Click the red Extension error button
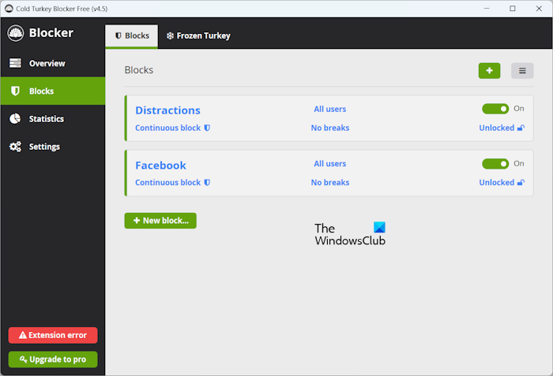The width and height of the screenshot is (553, 376). pyautogui.click(x=53, y=335)
